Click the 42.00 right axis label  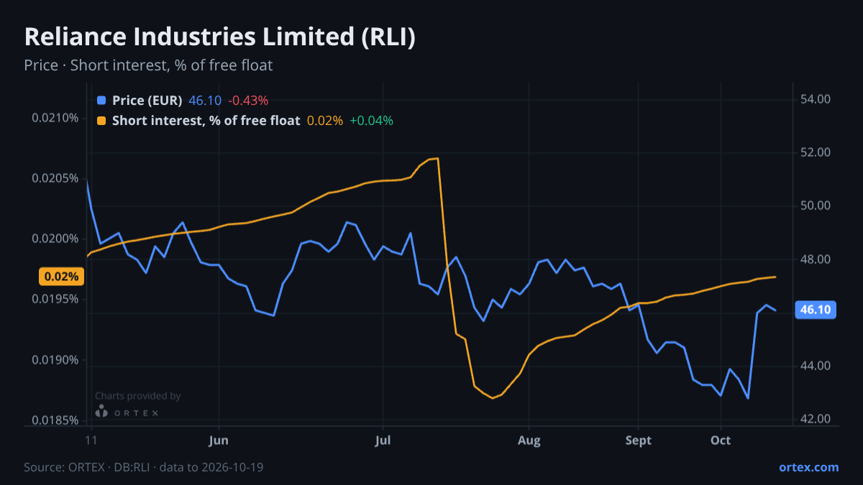point(816,419)
